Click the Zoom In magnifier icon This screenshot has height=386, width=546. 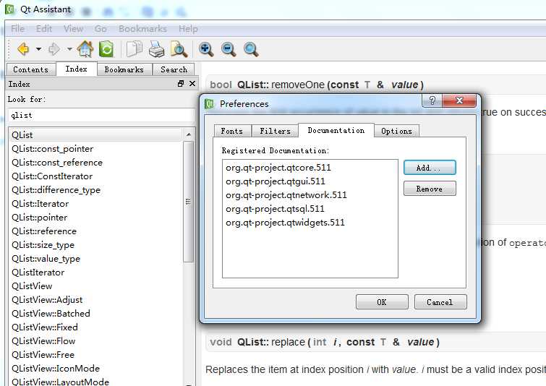coord(206,49)
